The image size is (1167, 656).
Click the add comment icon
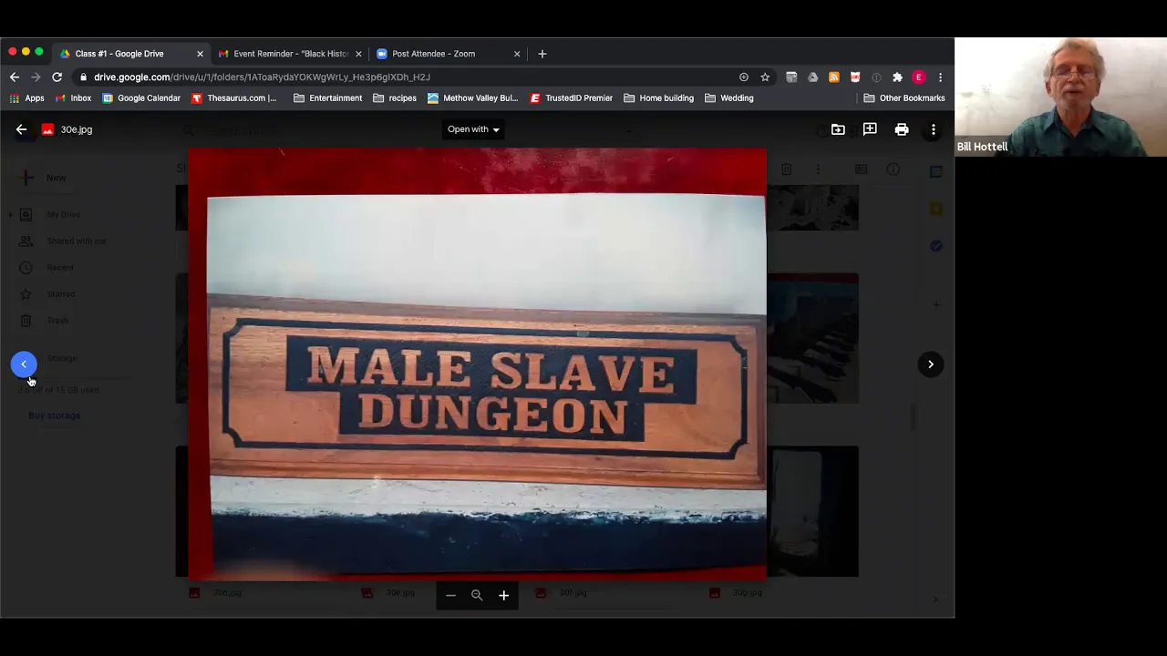pyautogui.click(x=870, y=129)
